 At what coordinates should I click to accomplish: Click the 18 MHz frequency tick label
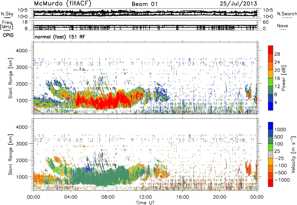click(25, 22)
